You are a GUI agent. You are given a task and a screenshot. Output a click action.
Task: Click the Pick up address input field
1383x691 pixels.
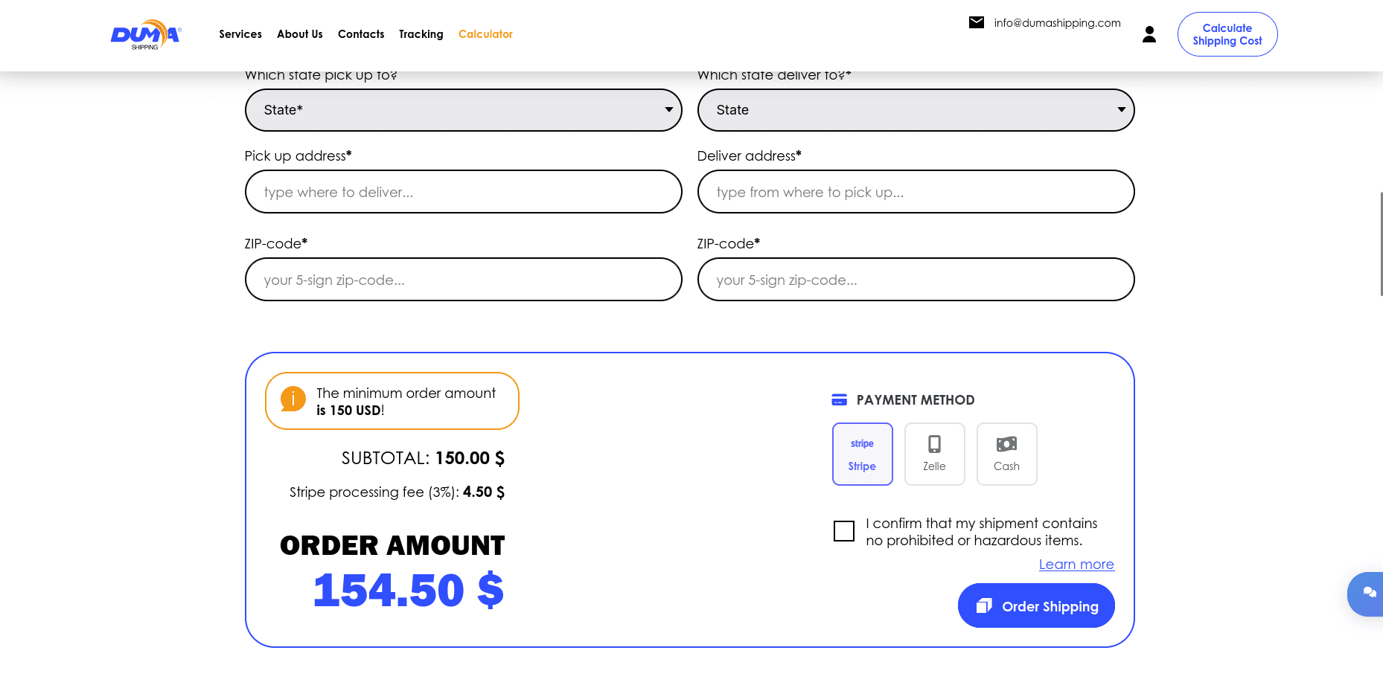[x=463, y=192]
